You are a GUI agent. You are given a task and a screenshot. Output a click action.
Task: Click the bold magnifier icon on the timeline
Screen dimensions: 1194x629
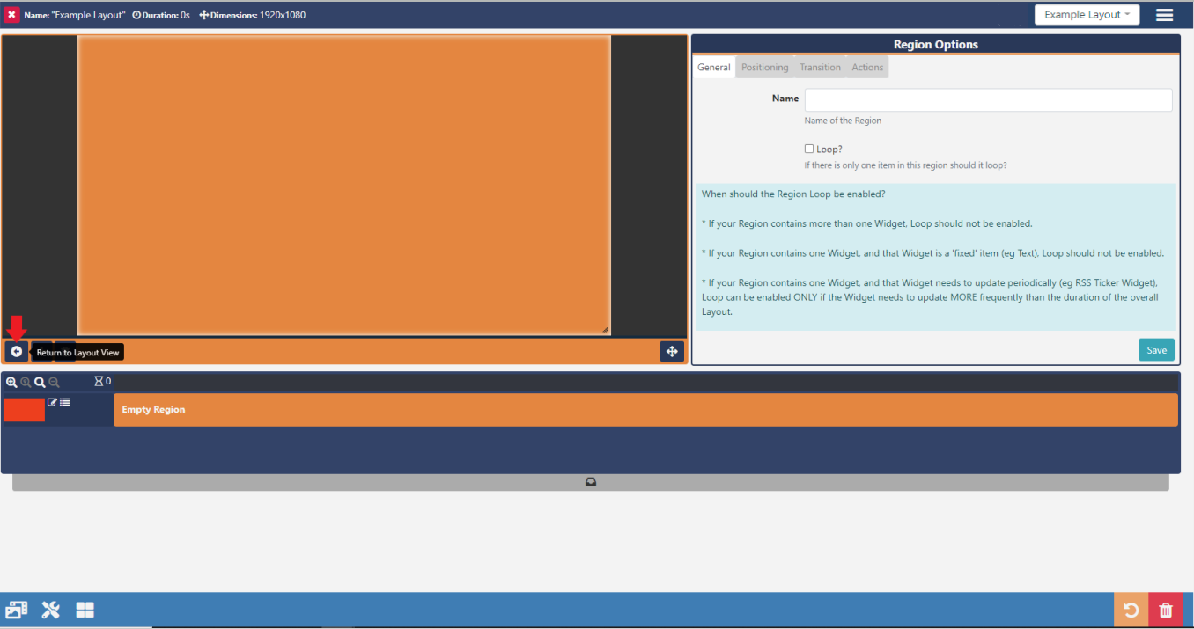[x=40, y=383]
